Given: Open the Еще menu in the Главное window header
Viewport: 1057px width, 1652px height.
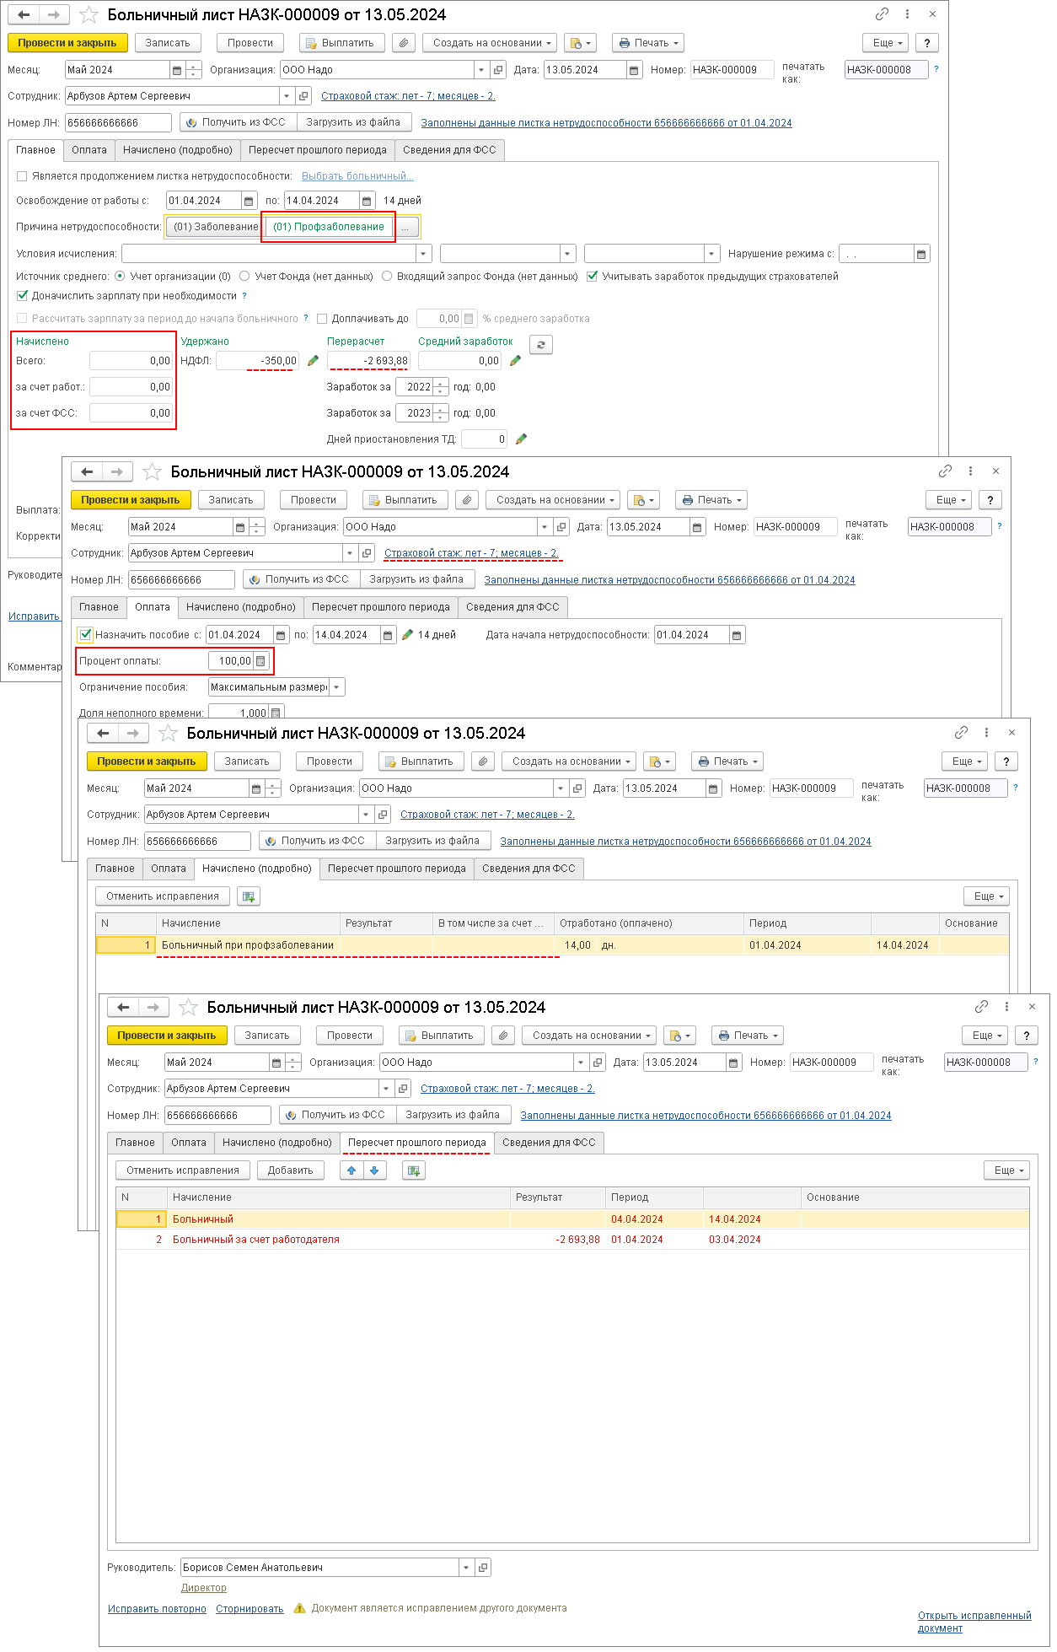Looking at the screenshot, I should pyautogui.click(x=888, y=43).
